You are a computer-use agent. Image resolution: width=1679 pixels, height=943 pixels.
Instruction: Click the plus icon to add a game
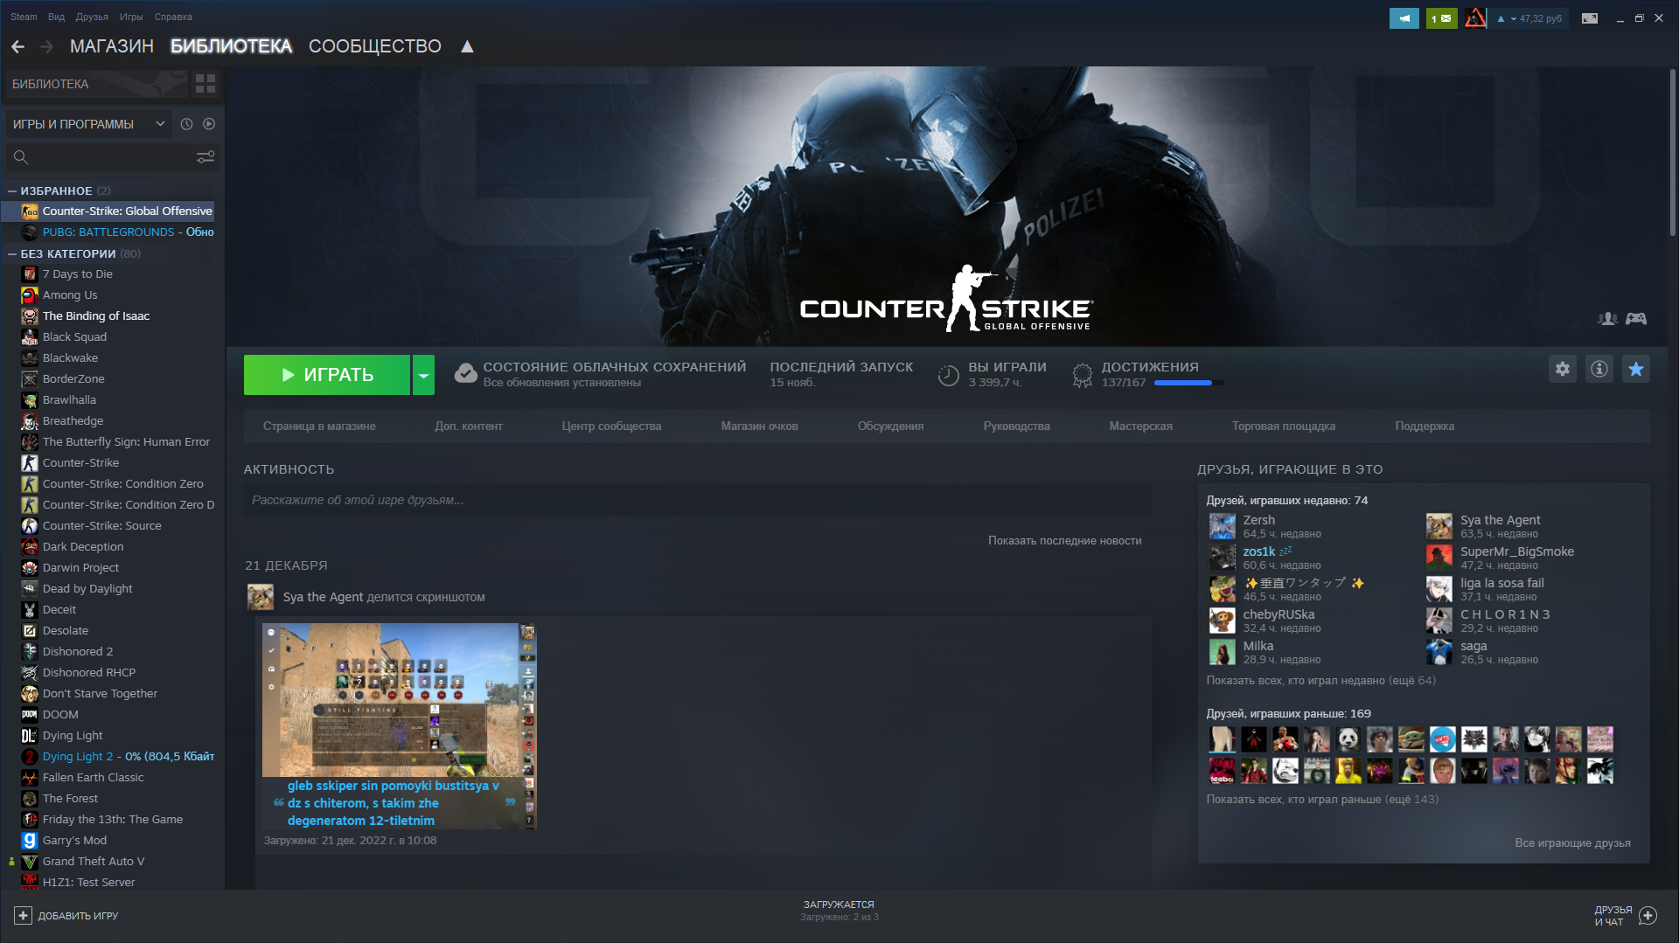(x=23, y=915)
